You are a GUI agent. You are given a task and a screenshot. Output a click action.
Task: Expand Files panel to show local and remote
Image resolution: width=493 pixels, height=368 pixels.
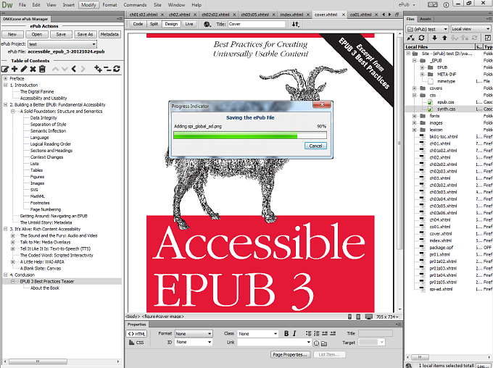point(488,38)
